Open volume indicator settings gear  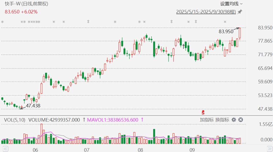234,120
